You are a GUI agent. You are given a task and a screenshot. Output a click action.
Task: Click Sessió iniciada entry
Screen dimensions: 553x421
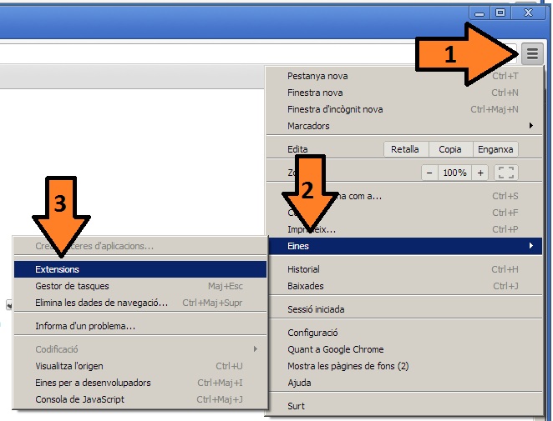point(404,309)
